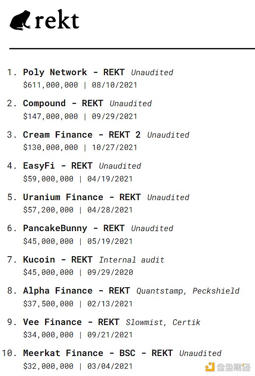Click the Slowmist, Certik audit label
The image size is (255, 376).
163,322
